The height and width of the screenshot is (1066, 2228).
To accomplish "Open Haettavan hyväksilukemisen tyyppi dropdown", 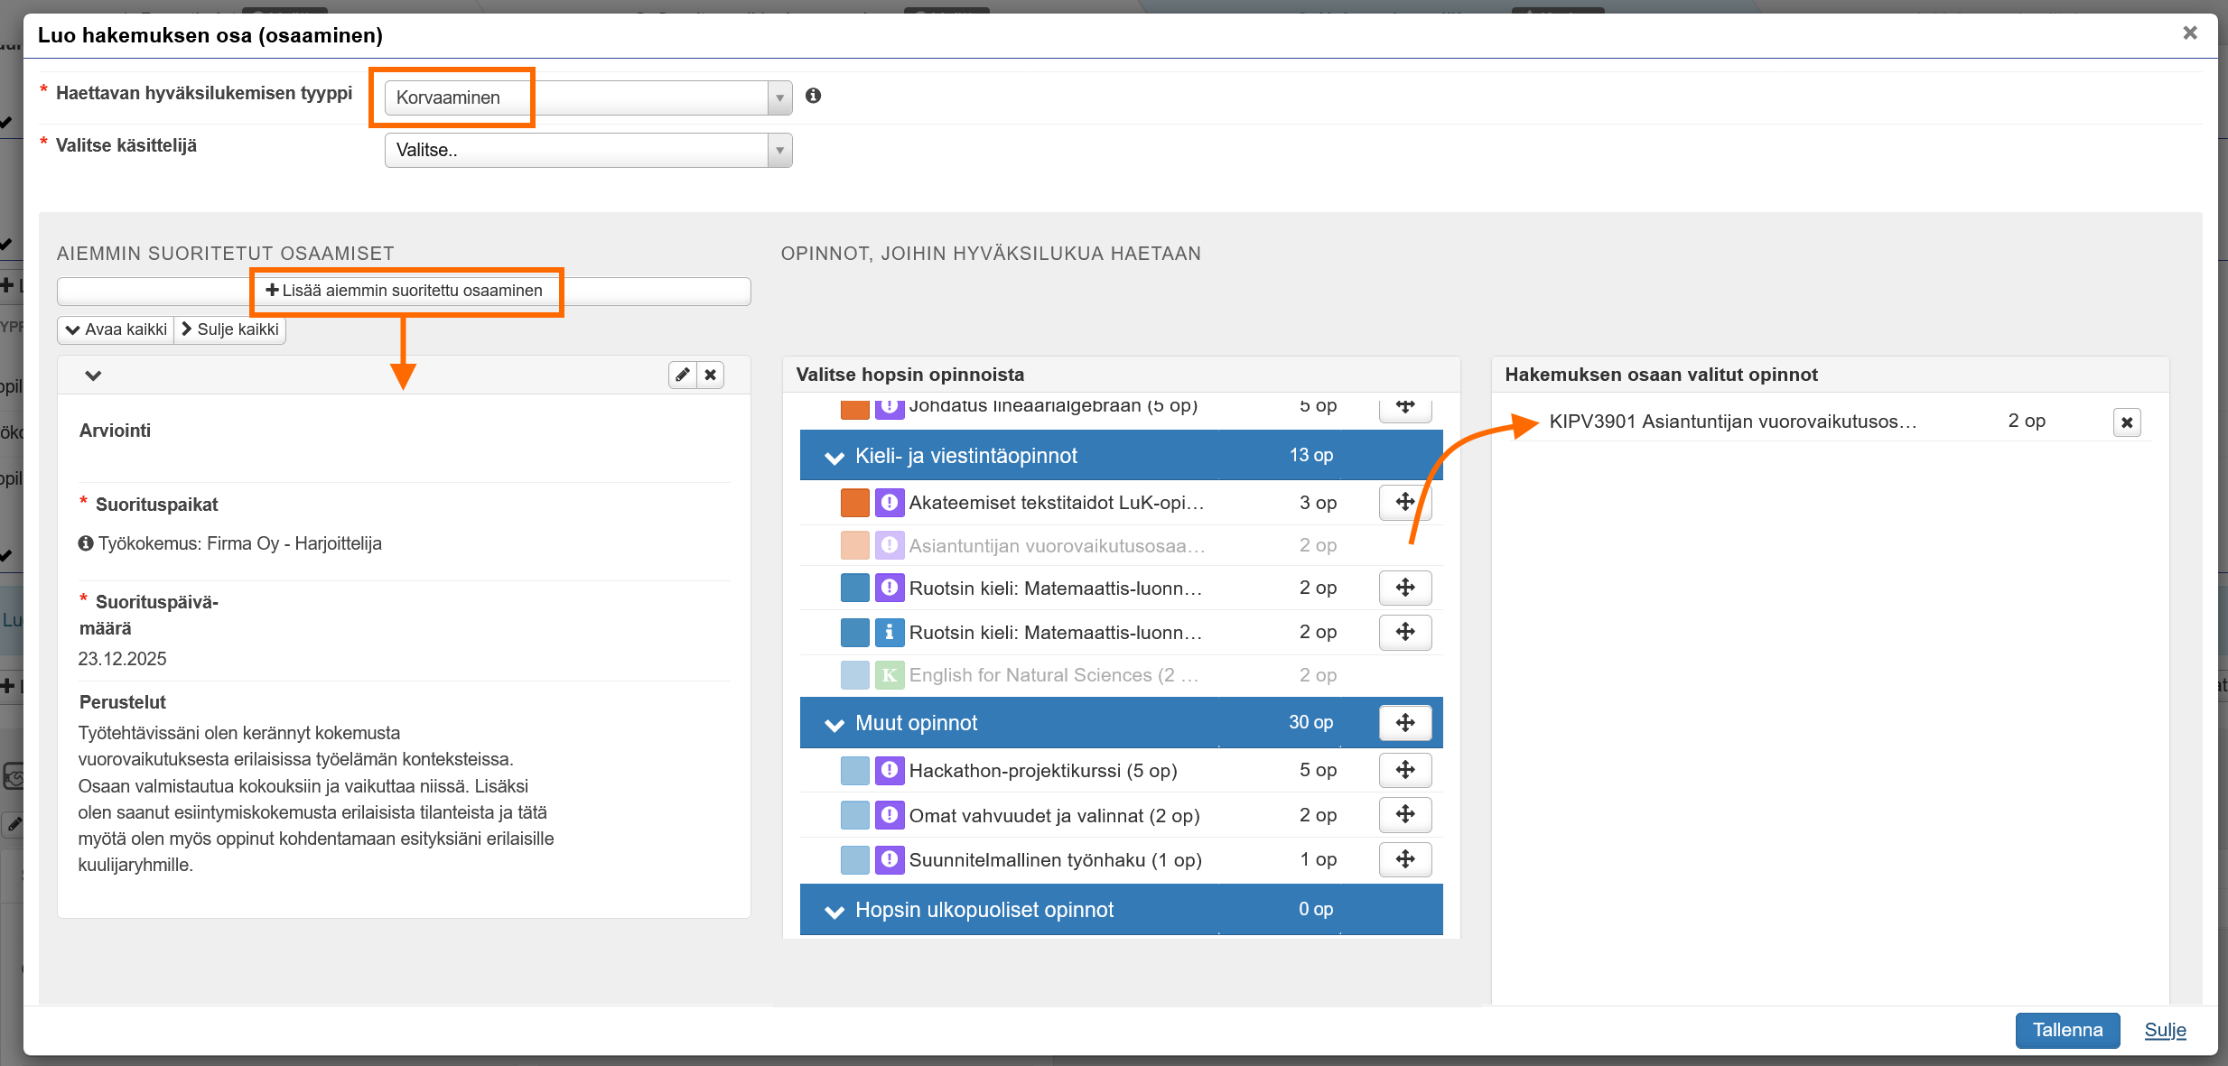I will coord(587,97).
